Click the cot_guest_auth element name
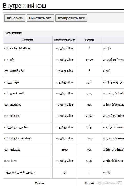Screen dimensions: 124x186 pyautogui.click(x=14, y=93)
